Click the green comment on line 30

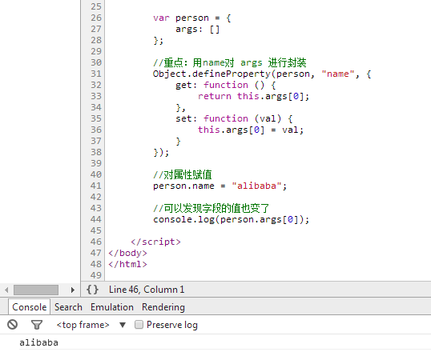[x=229, y=62]
